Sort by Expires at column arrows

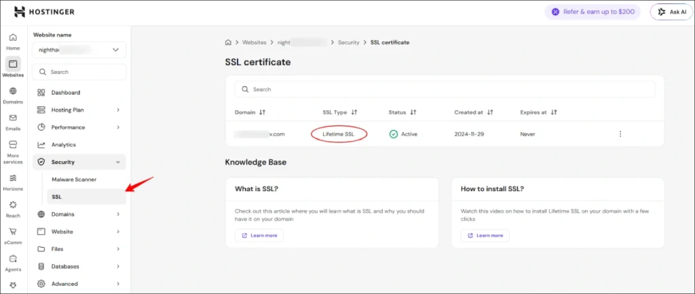tap(554, 112)
